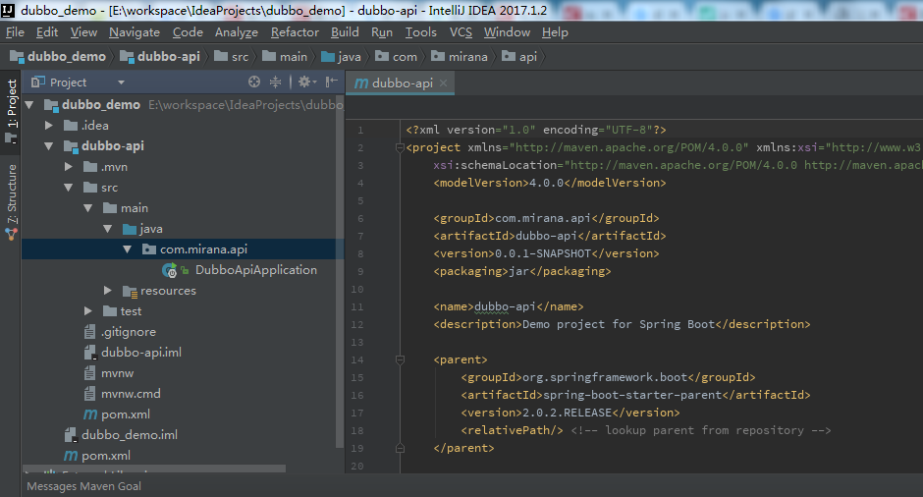Collapse the com.mirana.api package
Image resolution: width=923 pixels, height=497 pixels.
[x=127, y=249]
